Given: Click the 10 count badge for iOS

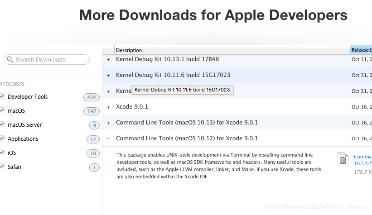Looking at the screenshot, I should pos(93,153).
